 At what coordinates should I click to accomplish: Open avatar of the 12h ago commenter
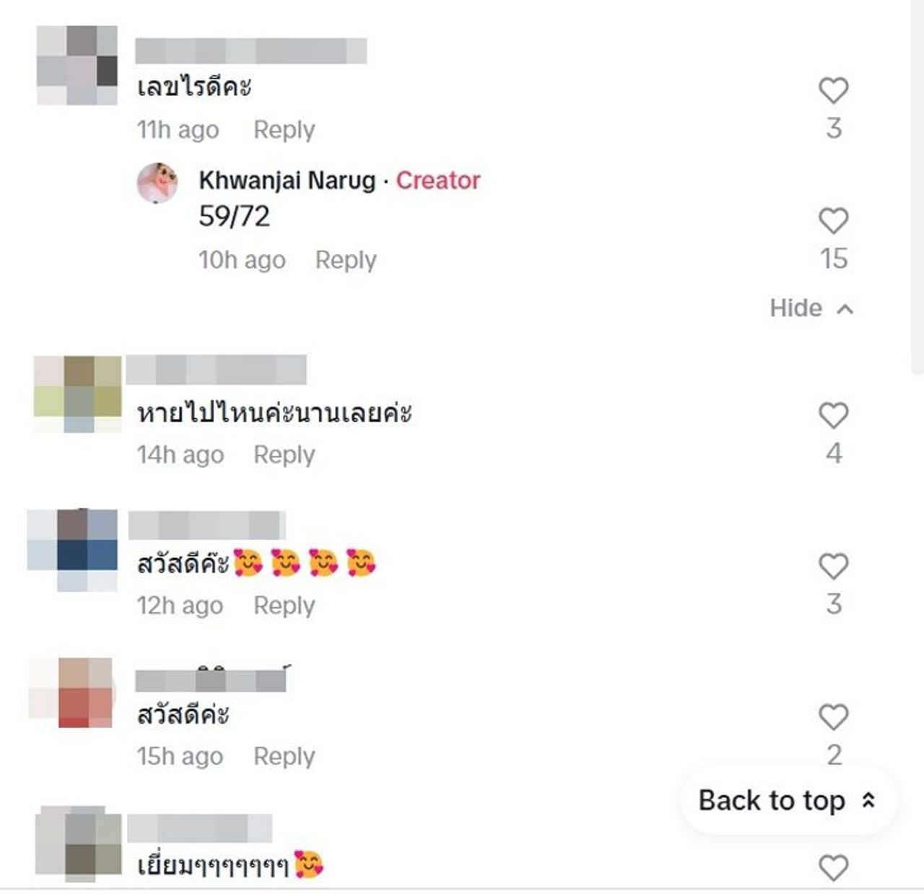72,551
